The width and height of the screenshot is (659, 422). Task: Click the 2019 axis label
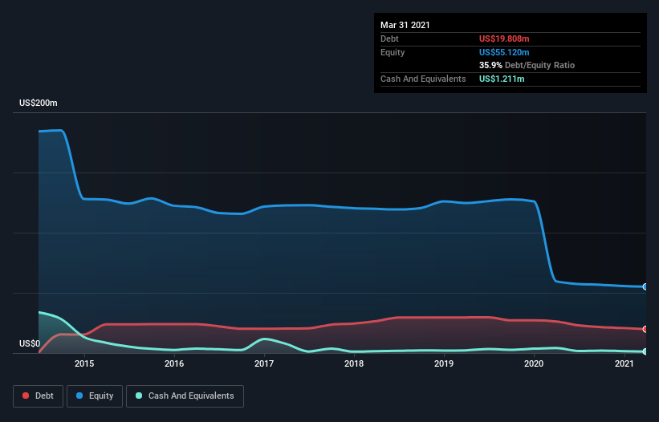(x=444, y=363)
